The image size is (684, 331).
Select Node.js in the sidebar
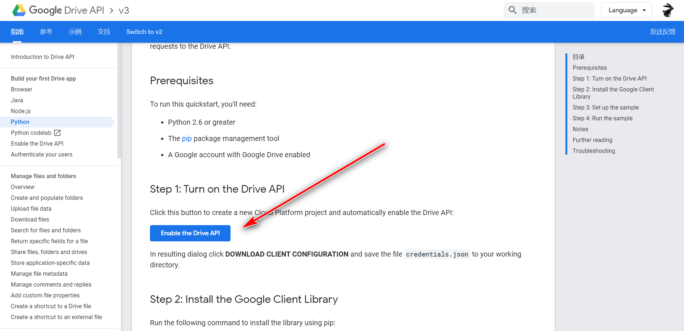(21, 111)
